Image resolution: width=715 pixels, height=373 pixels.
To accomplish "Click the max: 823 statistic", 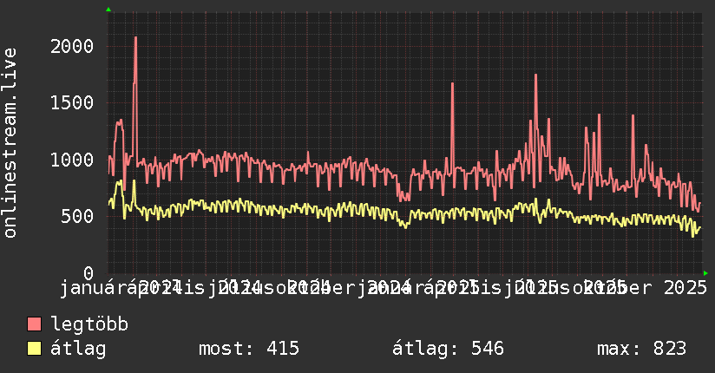I will [x=641, y=349].
